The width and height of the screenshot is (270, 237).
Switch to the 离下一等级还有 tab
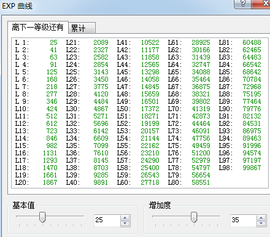click(37, 27)
